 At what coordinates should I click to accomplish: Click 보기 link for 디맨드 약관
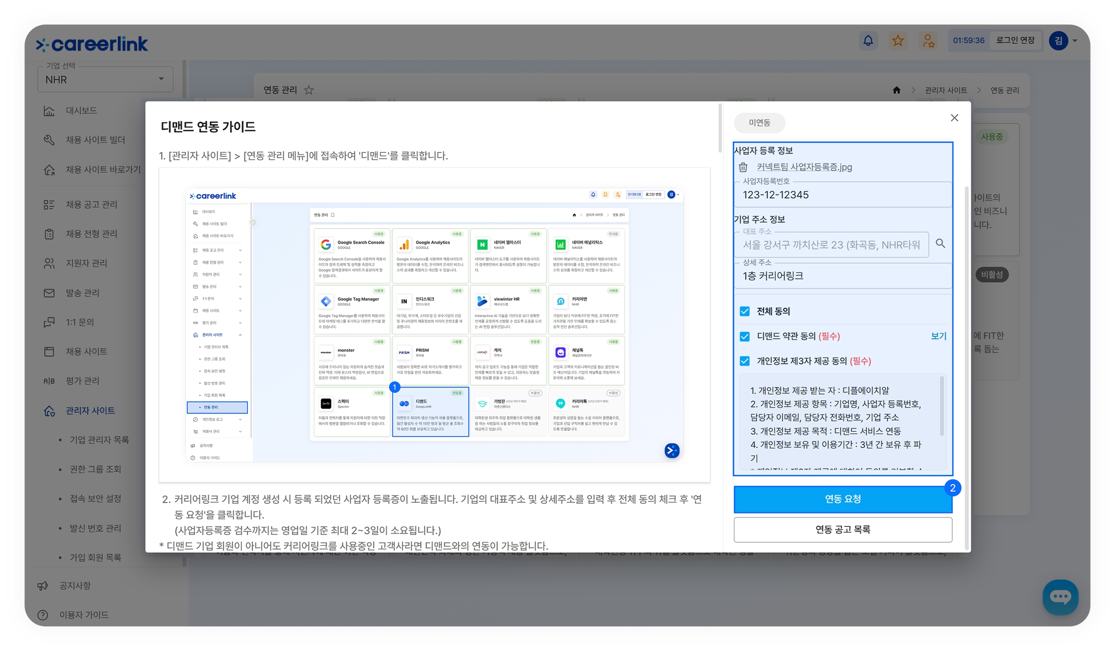pos(938,336)
